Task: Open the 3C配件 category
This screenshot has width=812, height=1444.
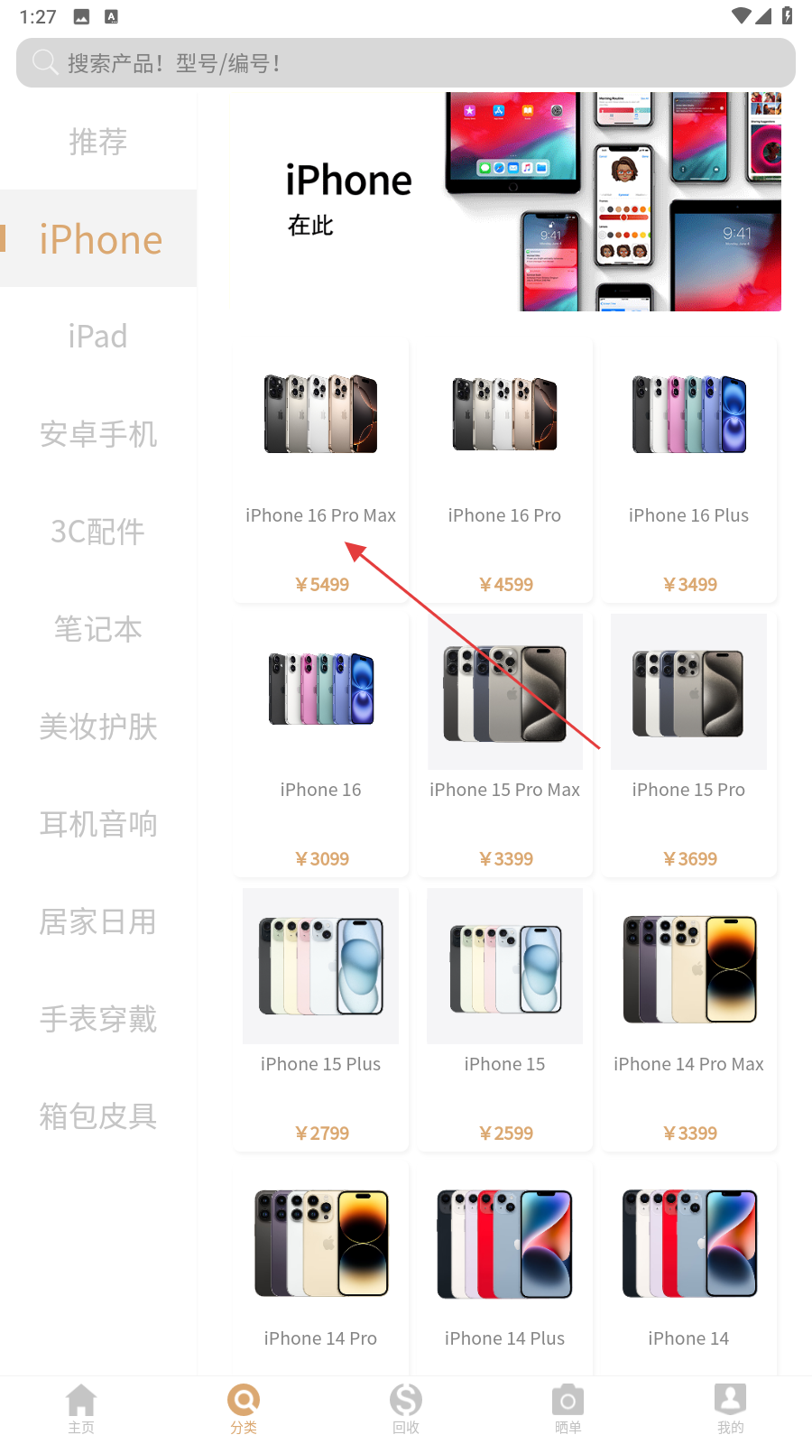Action: click(x=98, y=532)
